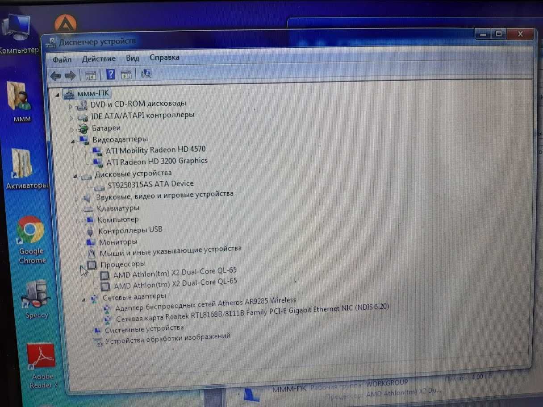
Task: Click the Клавиатуры keyboard icon
Action: click(88, 209)
